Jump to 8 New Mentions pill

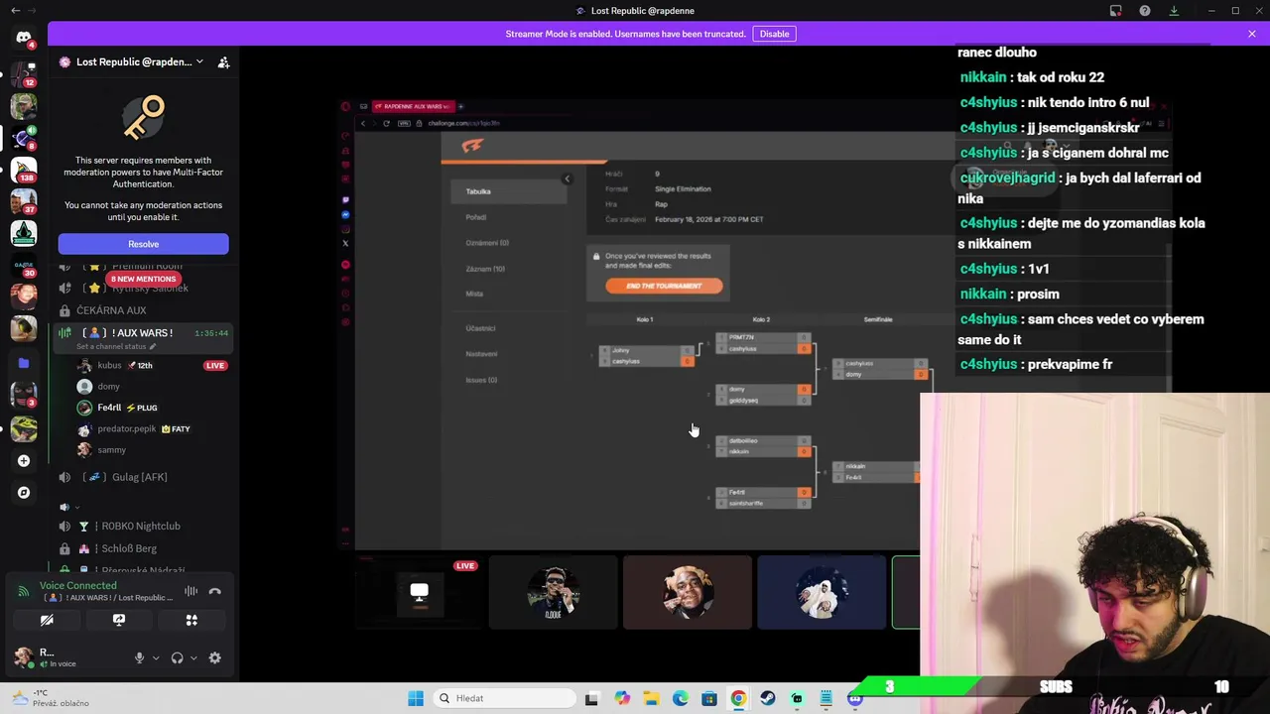click(x=143, y=279)
